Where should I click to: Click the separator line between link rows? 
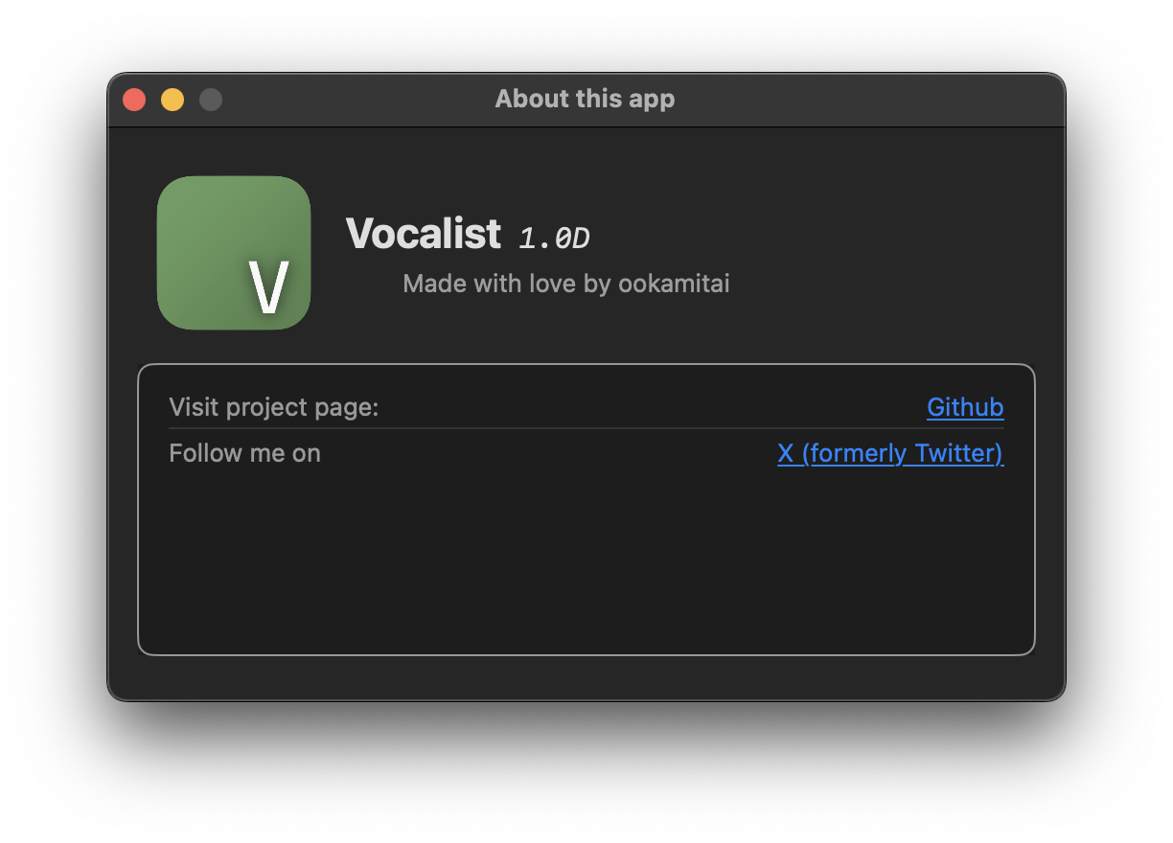click(586, 428)
